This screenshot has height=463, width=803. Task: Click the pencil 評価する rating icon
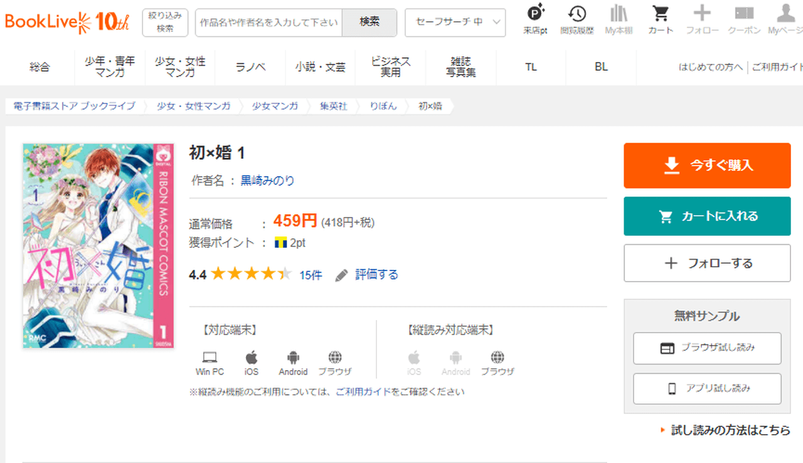pyautogui.click(x=341, y=275)
